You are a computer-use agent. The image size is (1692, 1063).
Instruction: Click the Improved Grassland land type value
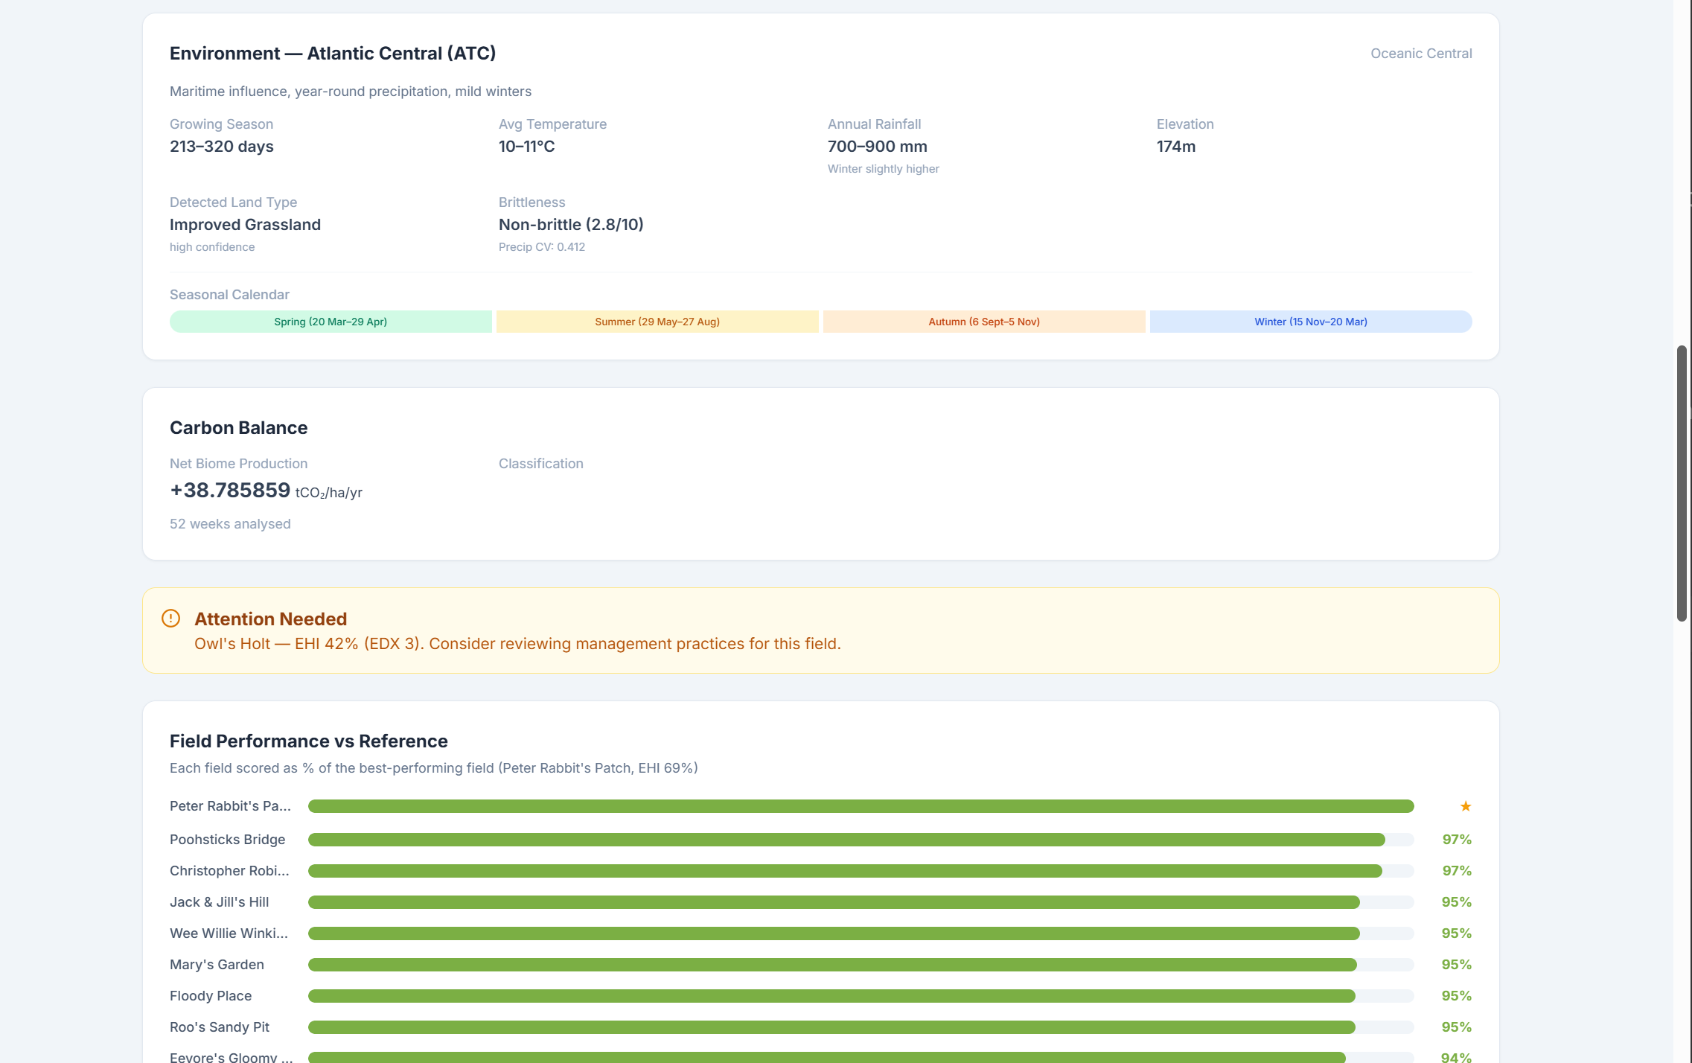click(x=245, y=225)
